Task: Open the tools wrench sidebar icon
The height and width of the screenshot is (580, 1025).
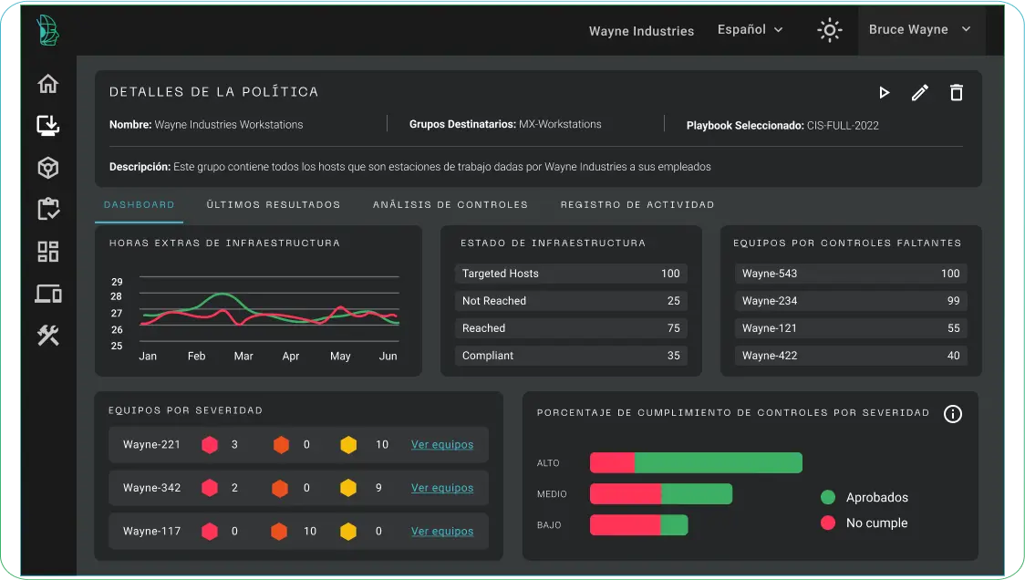Action: click(47, 336)
